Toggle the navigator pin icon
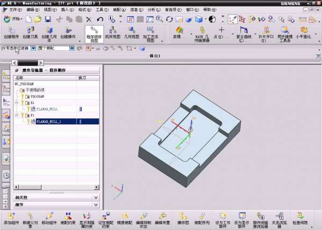This screenshot has width=322, height=230. click(x=17, y=70)
